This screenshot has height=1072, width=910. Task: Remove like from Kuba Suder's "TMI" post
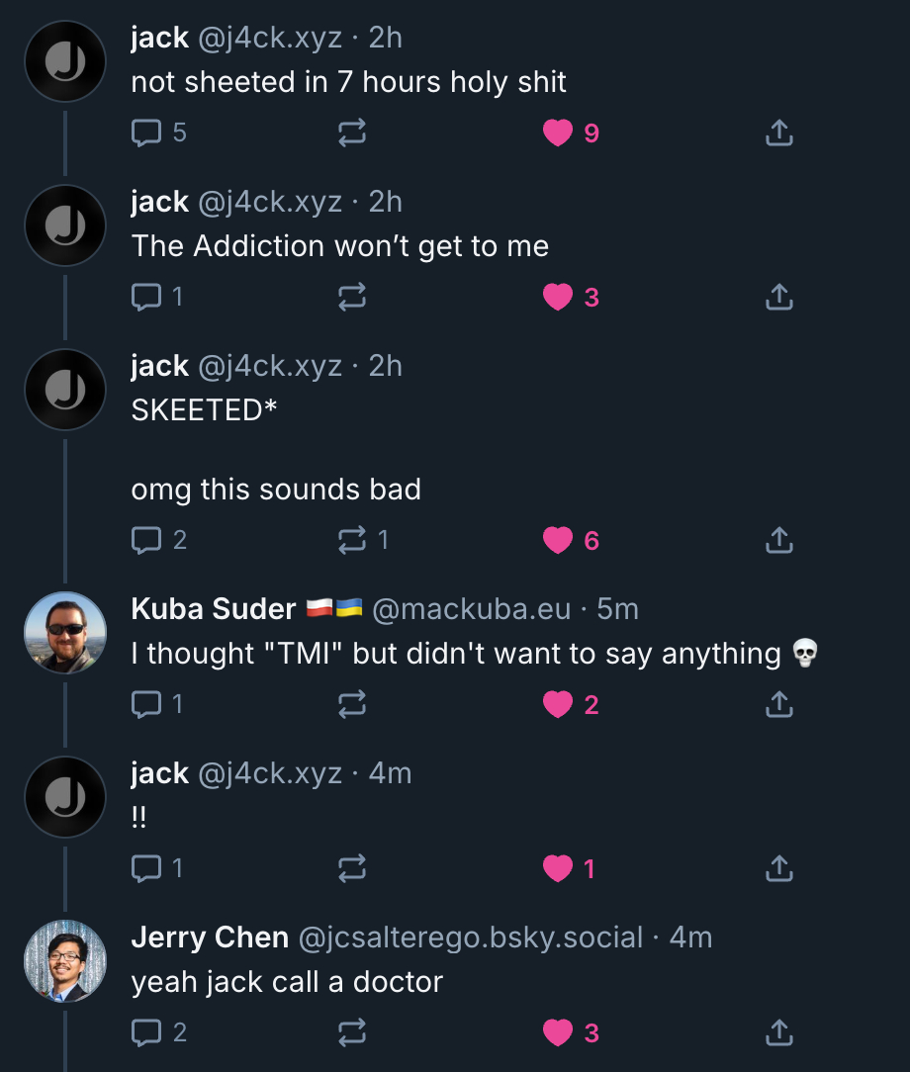558,704
